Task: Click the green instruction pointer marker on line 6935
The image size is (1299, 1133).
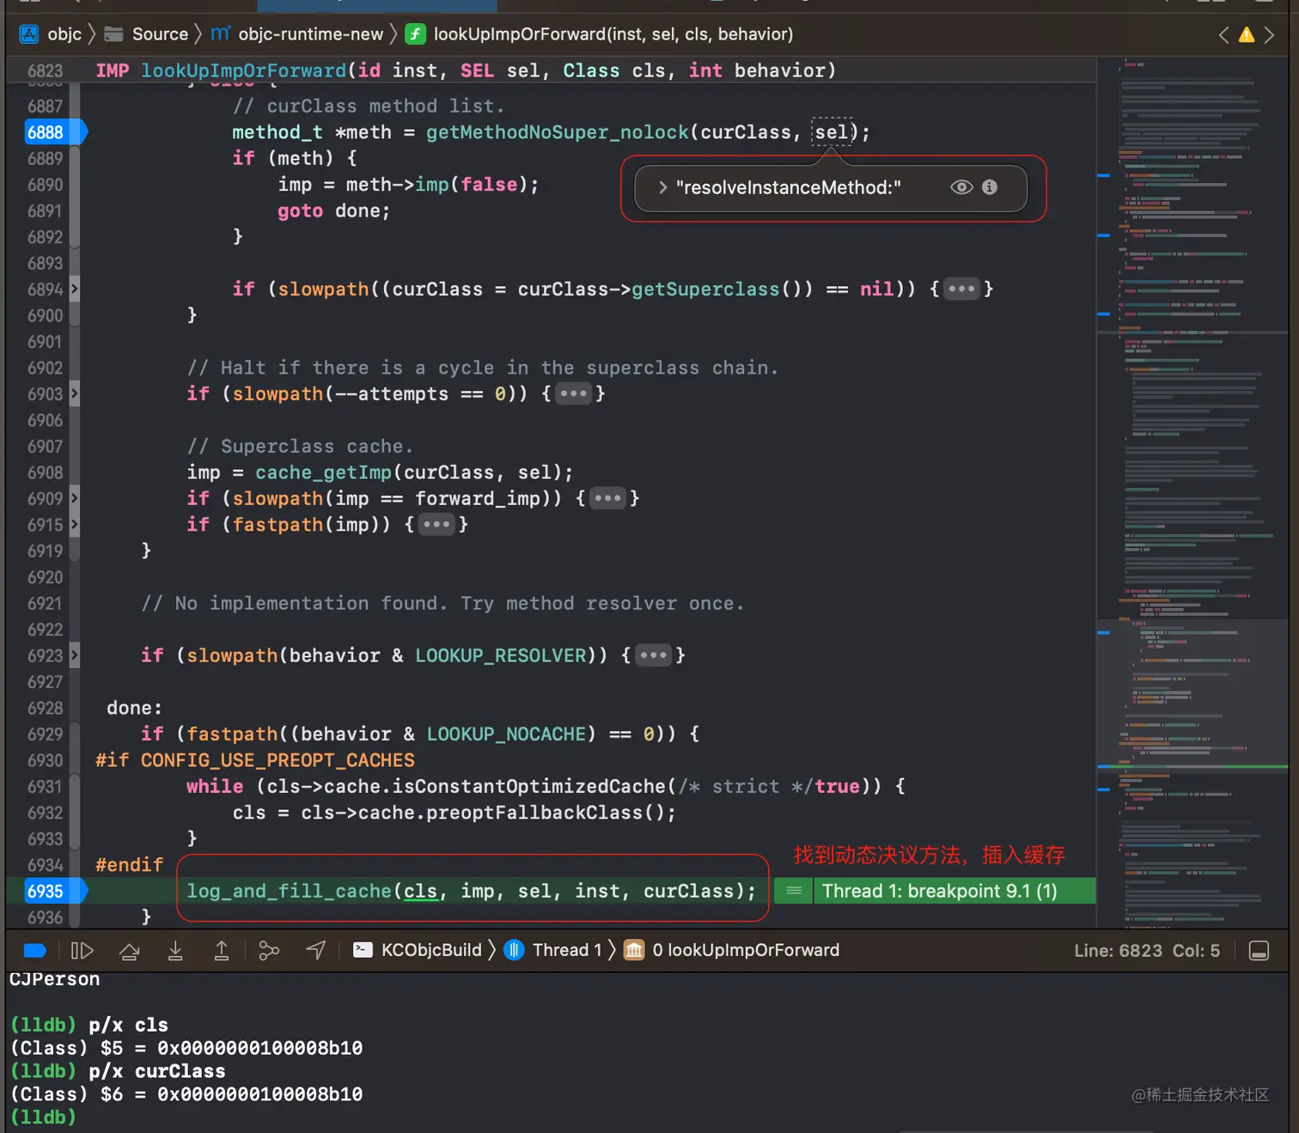Action: 794,891
